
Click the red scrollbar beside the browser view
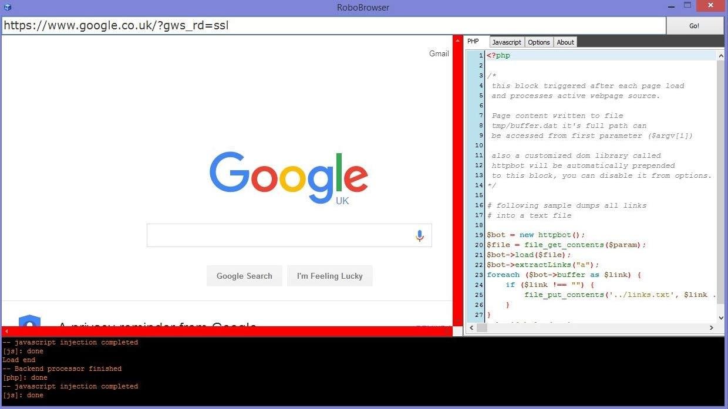(x=457, y=176)
